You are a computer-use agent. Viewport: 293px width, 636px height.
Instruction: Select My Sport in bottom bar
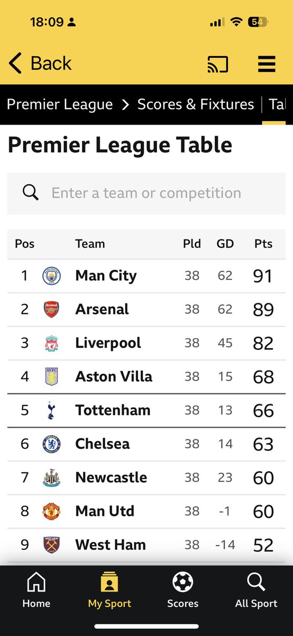(109, 590)
